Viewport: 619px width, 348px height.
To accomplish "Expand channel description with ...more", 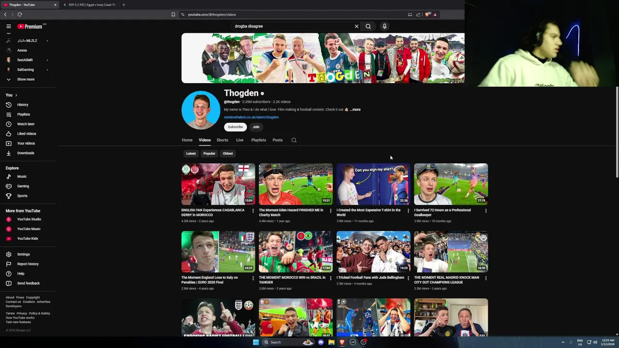I will coord(355,110).
